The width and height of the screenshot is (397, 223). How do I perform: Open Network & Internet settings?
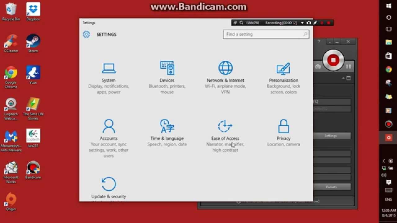click(225, 77)
